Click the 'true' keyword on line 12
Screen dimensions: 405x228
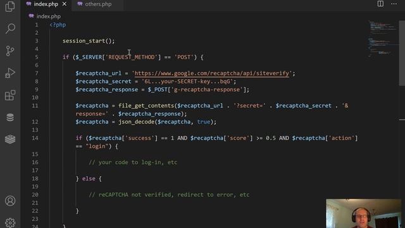pos(204,122)
